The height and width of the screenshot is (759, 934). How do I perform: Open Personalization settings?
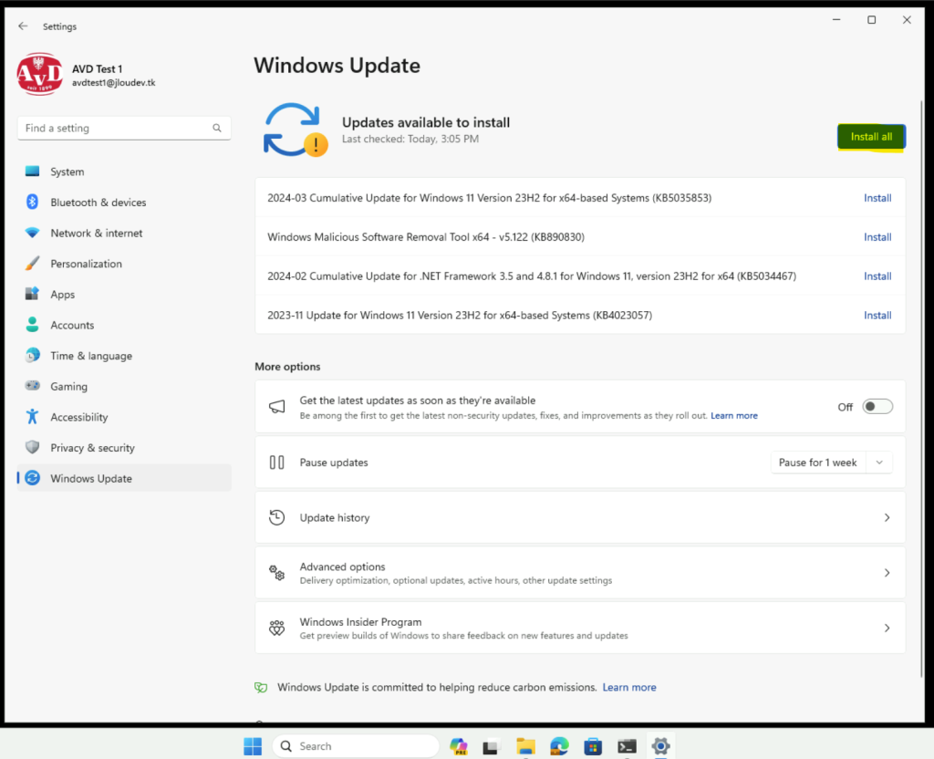(x=124, y=264)
